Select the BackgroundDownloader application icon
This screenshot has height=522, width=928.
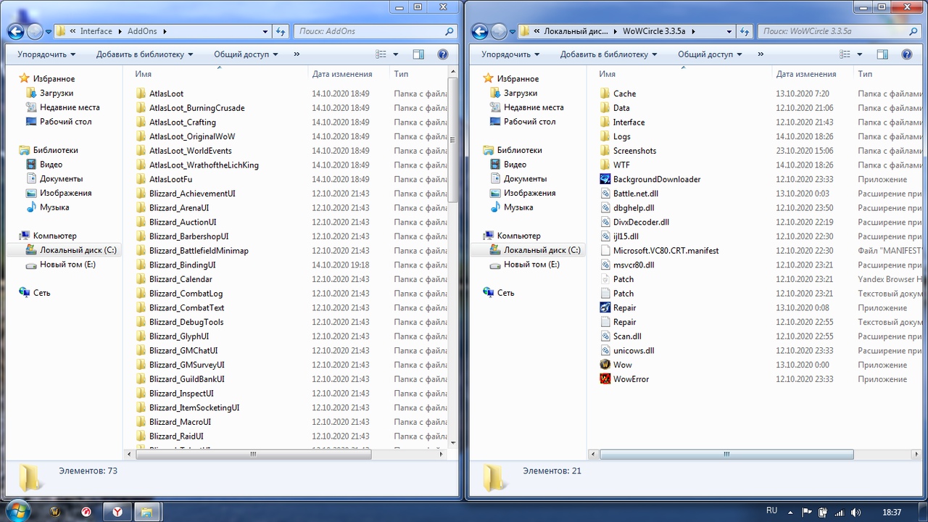pos(605,179)
